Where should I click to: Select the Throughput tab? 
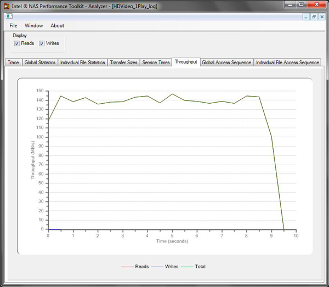click(186, 62)
